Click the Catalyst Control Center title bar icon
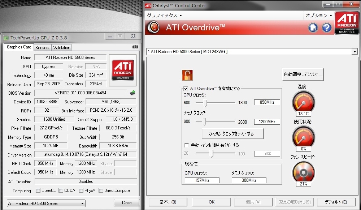Image resolution: width=361 pixels, height=210 pixels. 148,5
